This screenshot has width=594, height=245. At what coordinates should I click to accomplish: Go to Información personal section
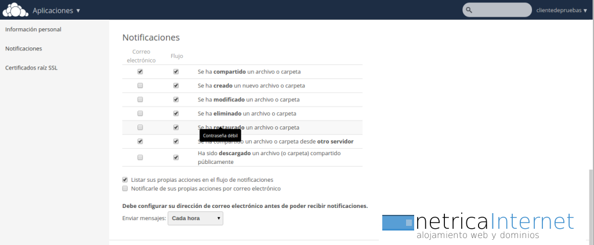tap(33, 29)
